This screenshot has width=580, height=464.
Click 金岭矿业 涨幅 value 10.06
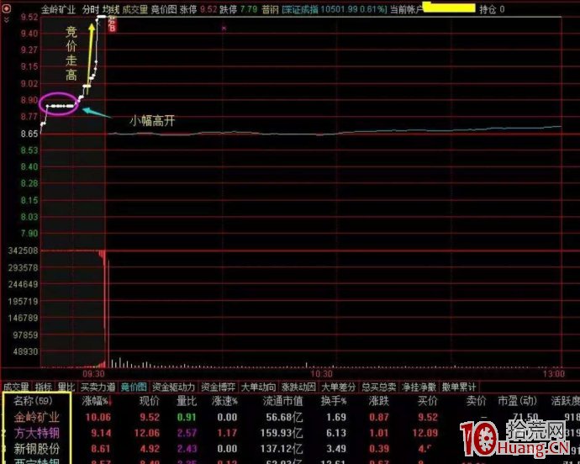[98, 418]
